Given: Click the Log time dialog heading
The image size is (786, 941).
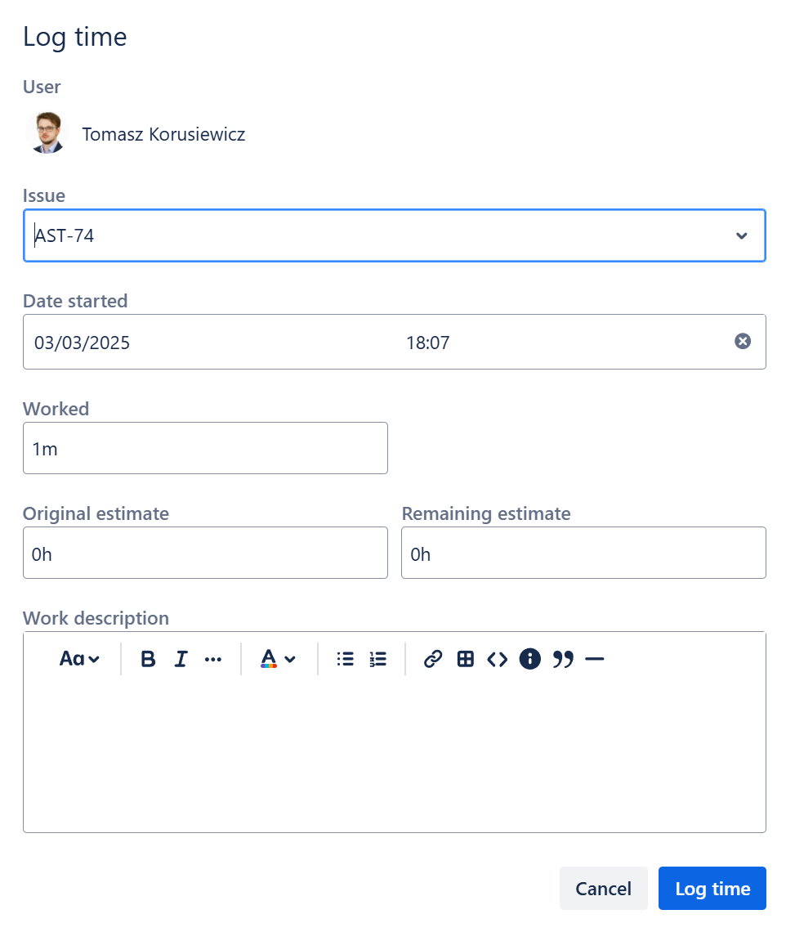Looking at the screenshot, I should 75,38.
